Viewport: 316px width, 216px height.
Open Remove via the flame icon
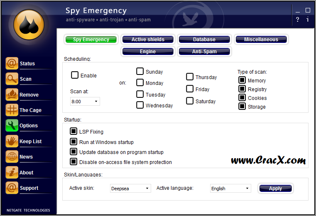click(12, 94)
